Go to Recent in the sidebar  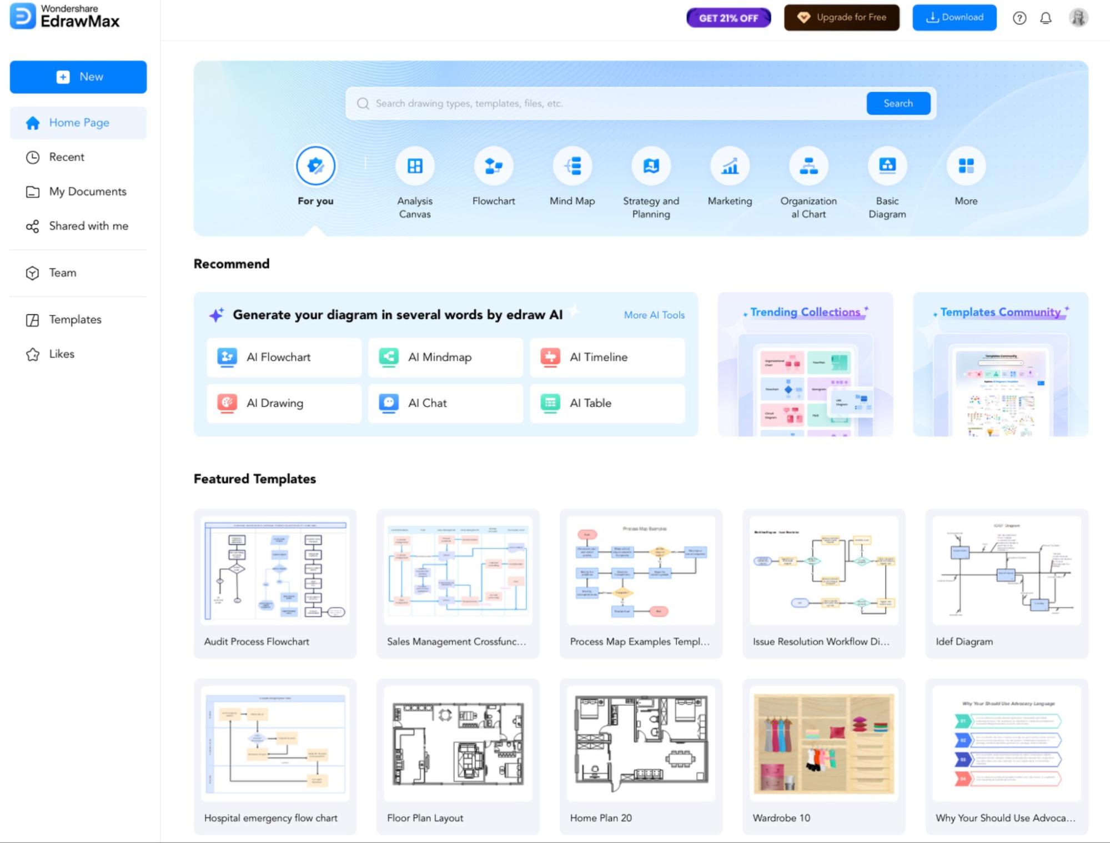pyautogui.click(x=67, y=157)
